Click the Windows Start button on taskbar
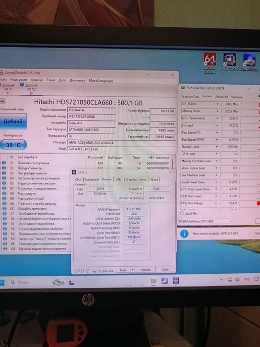260x347 pixels. point(2,283)
